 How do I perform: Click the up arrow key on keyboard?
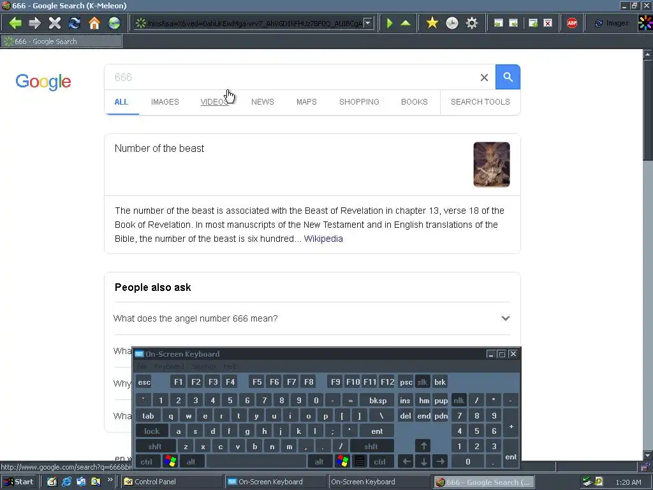click(423, 446)
